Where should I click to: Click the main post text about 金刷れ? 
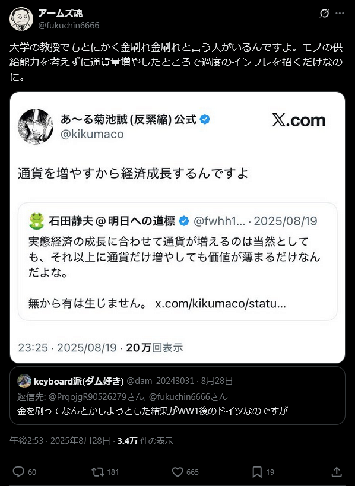pos(176,62)
